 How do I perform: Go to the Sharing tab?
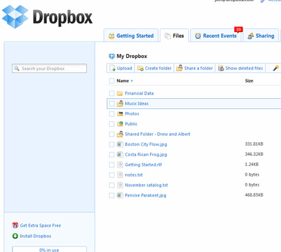coord(261,35)
